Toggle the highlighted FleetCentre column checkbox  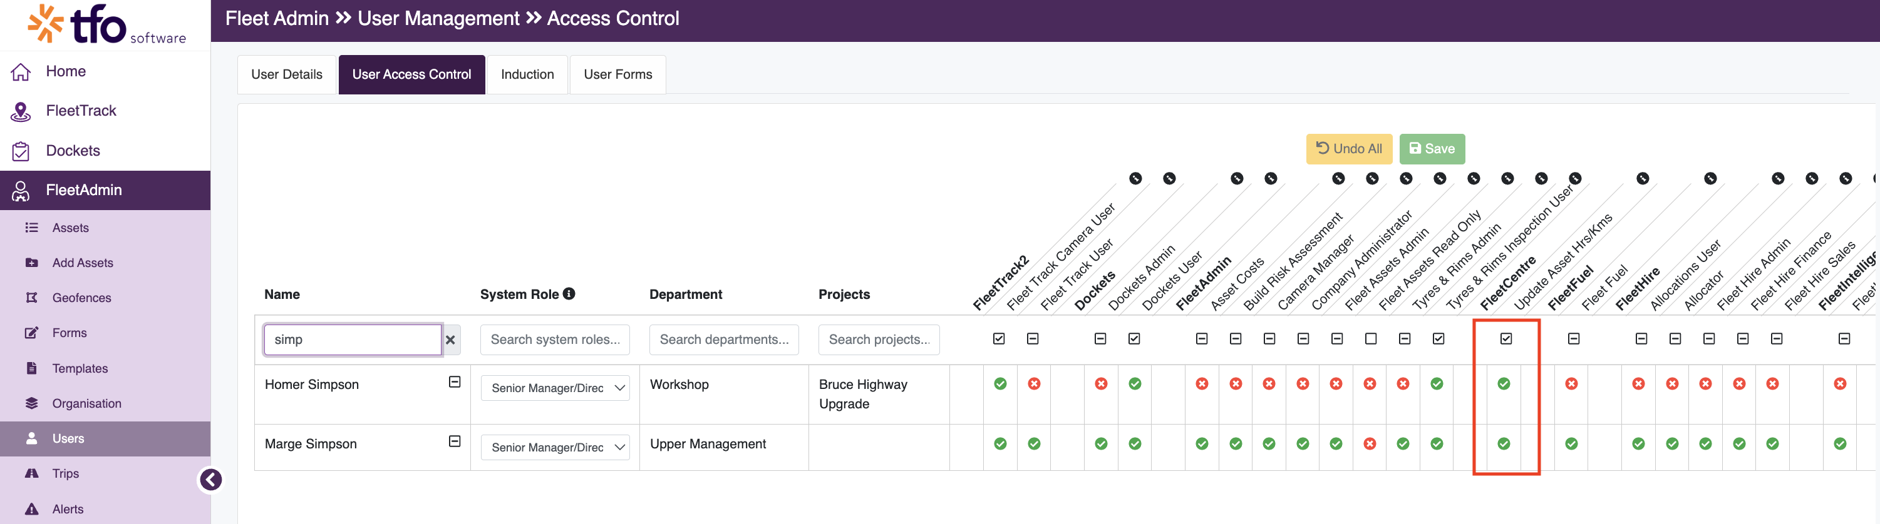click(1506, 339)
